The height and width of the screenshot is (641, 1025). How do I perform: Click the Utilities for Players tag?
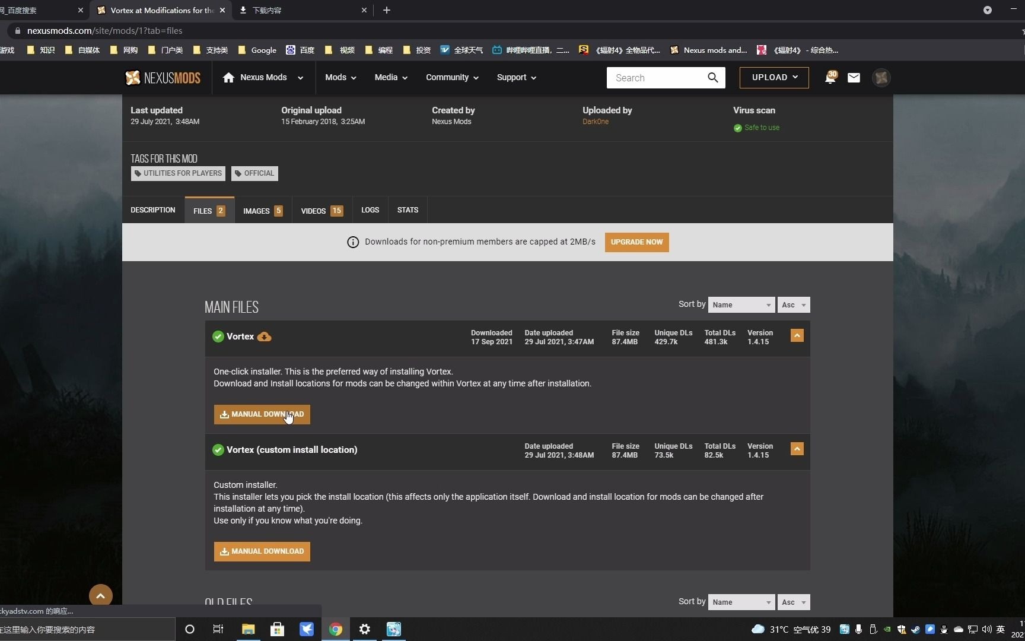tap(178, 173)
